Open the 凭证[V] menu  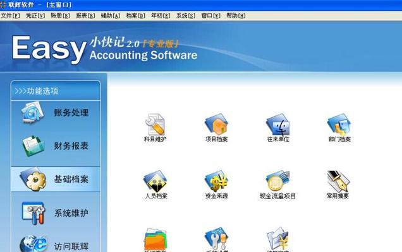pos(35,16)
